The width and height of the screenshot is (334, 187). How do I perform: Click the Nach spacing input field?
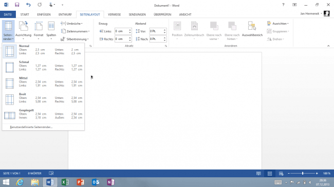[x=156, y=39]
